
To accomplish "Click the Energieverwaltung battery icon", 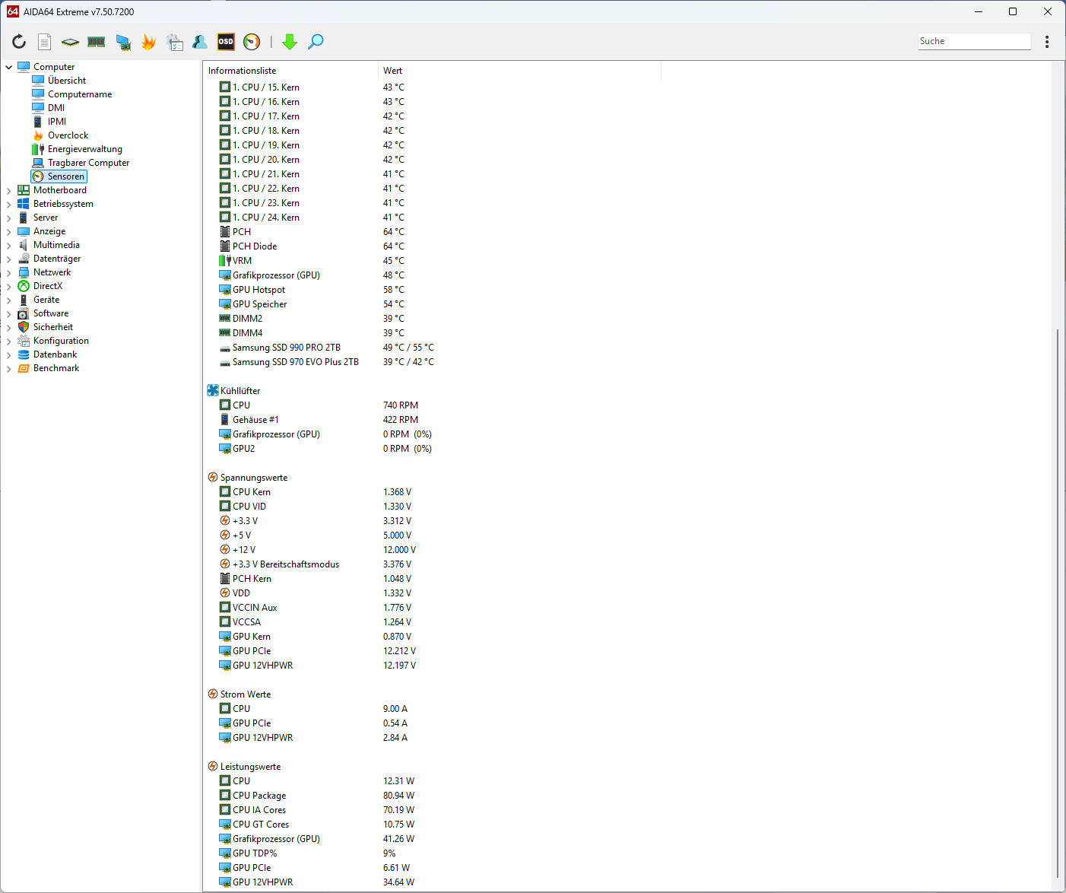I will (x=38, y=149).
